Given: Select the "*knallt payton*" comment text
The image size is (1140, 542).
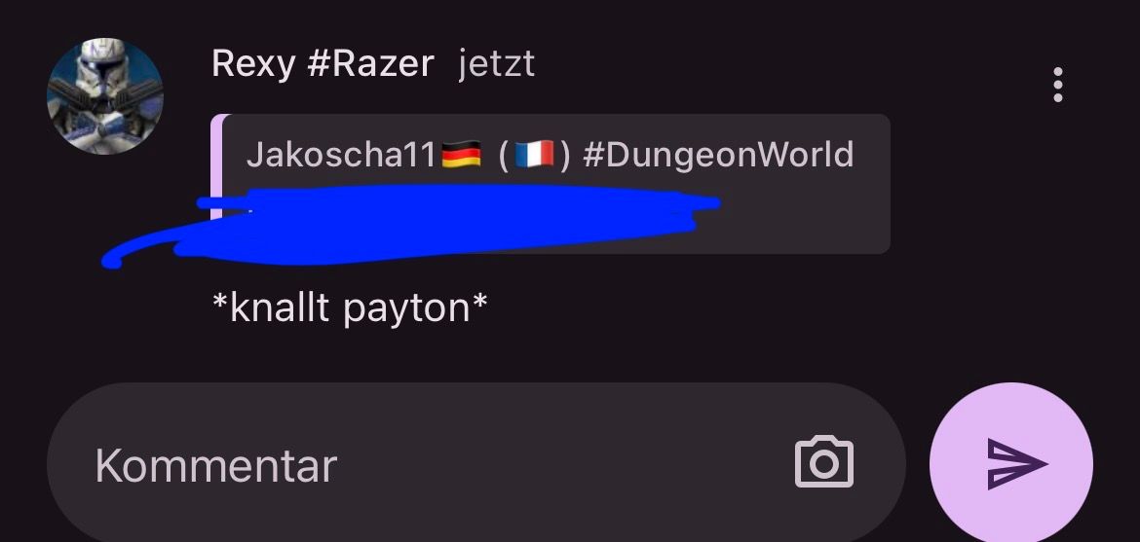Looking at the screenshot, I should coord(350,308).
